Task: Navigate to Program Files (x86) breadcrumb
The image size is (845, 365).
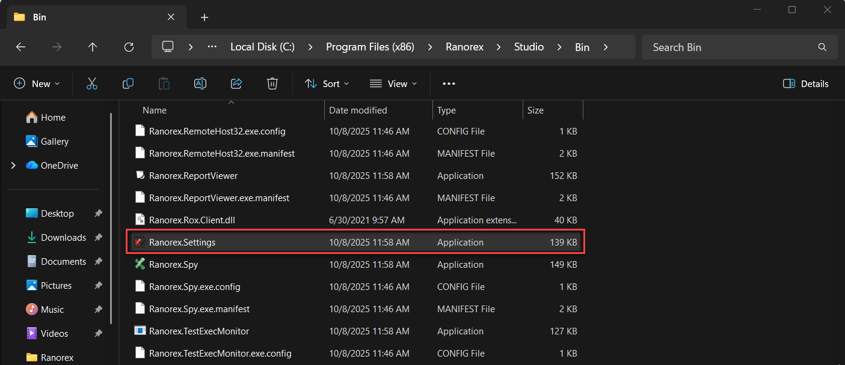Action: pyautogui.click(x=370, y=47)
